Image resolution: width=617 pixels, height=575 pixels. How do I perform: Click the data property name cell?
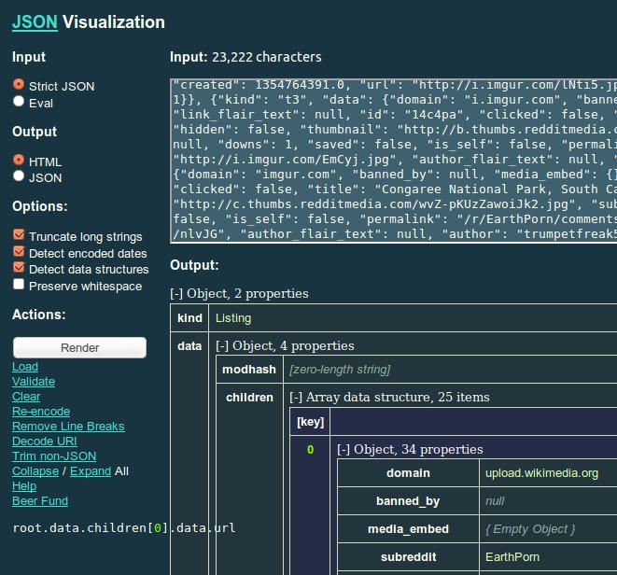(189, 346)
